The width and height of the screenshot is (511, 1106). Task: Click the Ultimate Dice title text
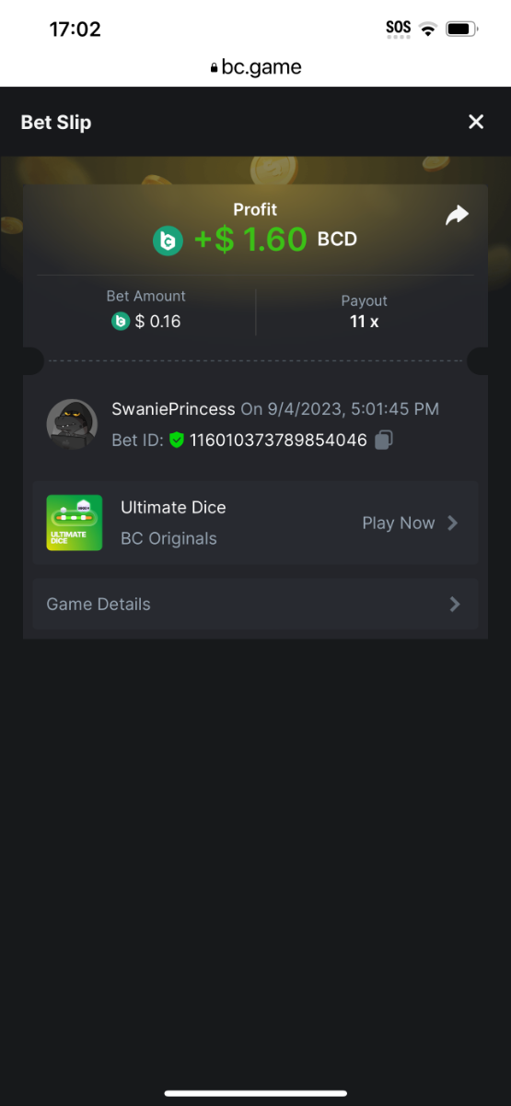(173, 507)
